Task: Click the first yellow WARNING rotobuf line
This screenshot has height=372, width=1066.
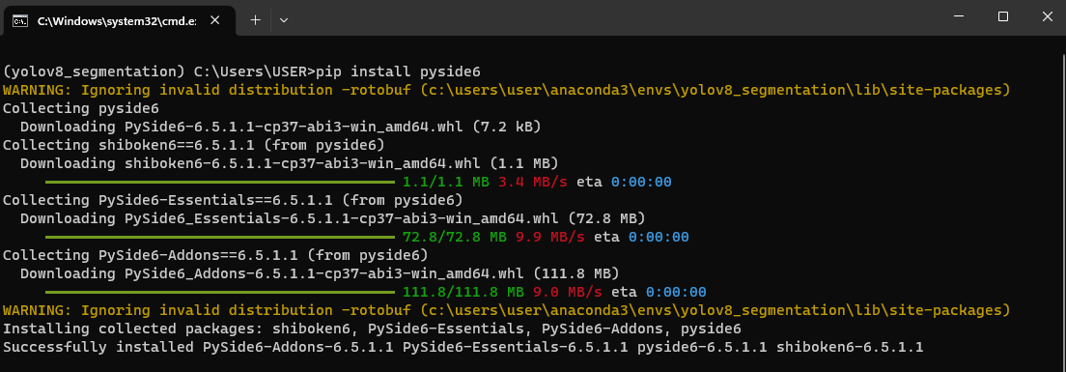Action: click(x=506, y=90)
